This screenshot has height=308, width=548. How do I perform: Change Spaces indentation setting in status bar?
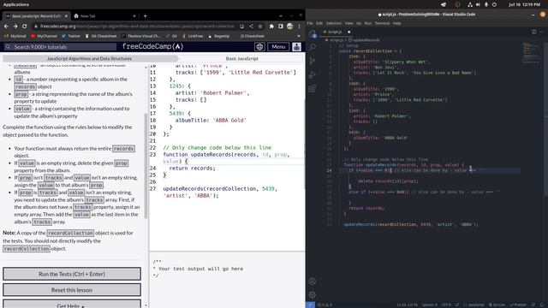[429, 305]
